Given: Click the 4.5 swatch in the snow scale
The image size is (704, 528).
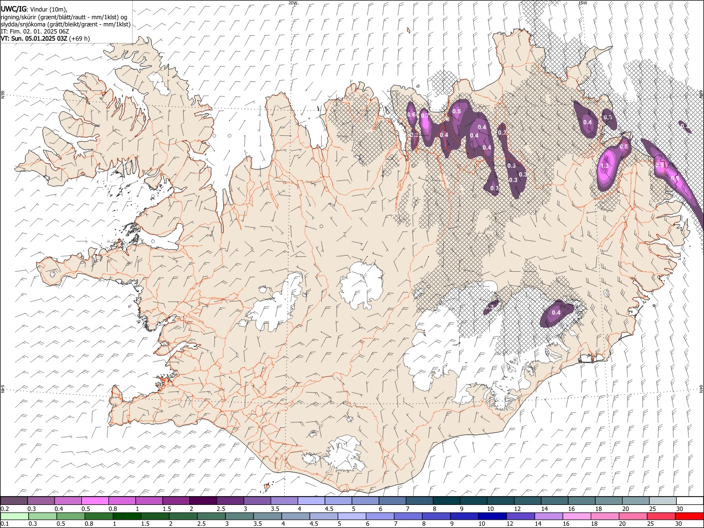Looking at the screenshot, I should tap(339, 501).
